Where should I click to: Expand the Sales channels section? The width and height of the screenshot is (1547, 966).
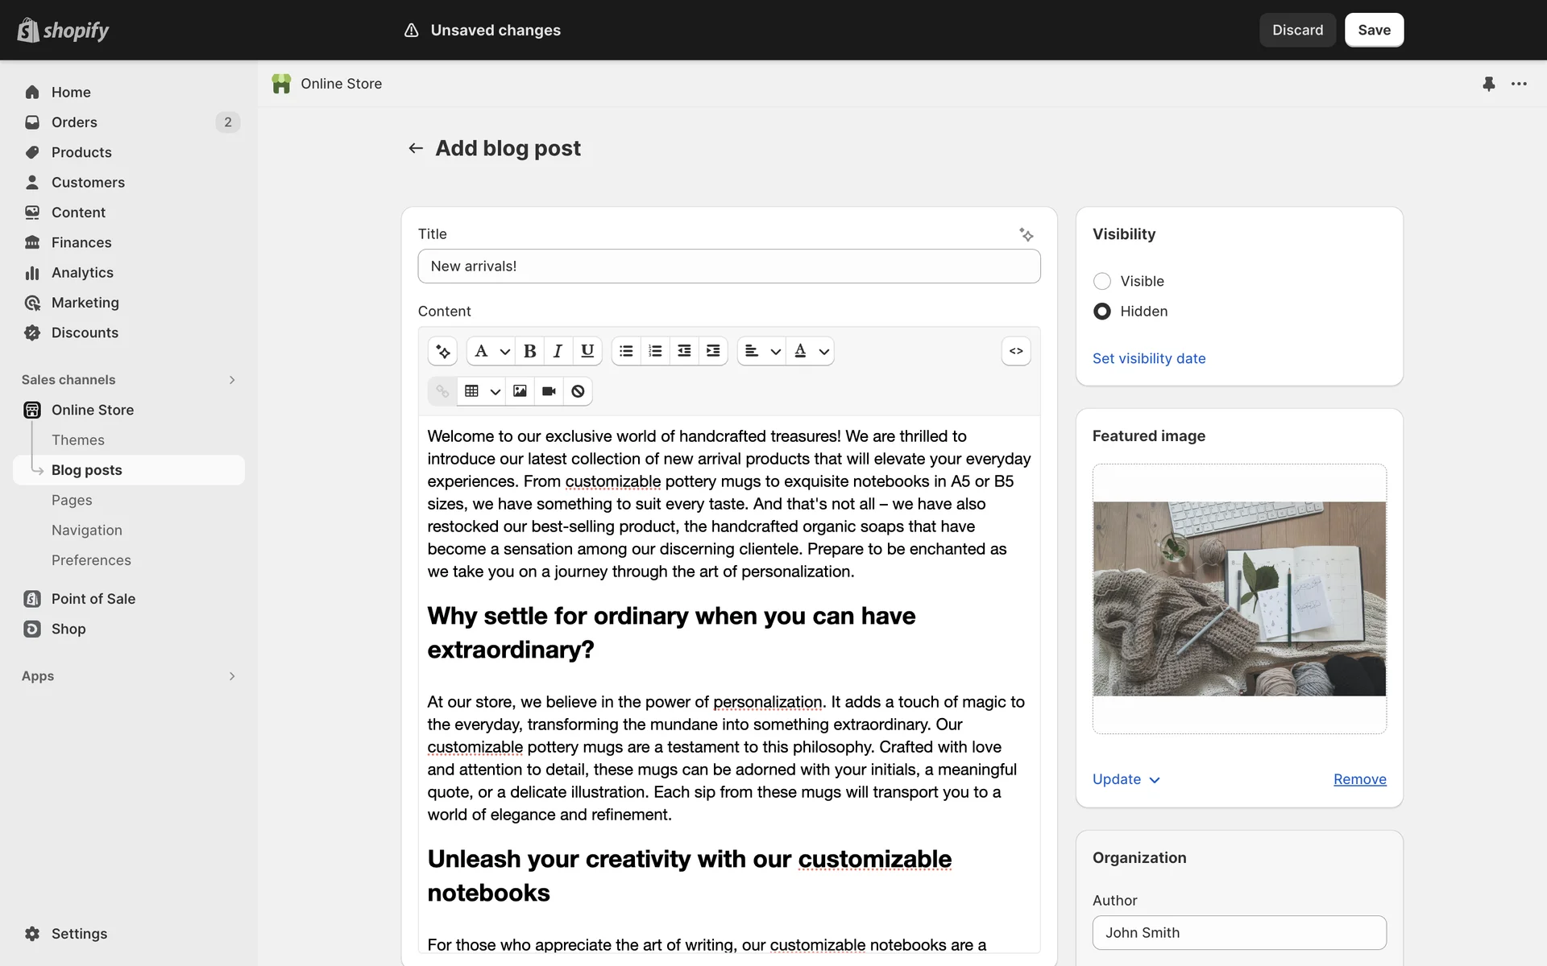[231, 380]
